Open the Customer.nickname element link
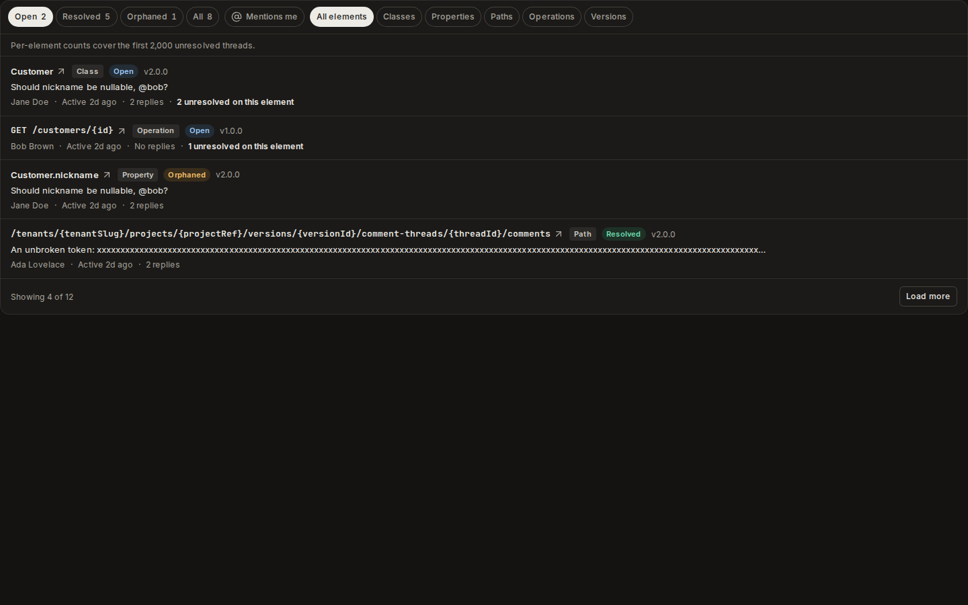This screenshot has width=968, height=605. pyautogui.click(x=54, y=175)
